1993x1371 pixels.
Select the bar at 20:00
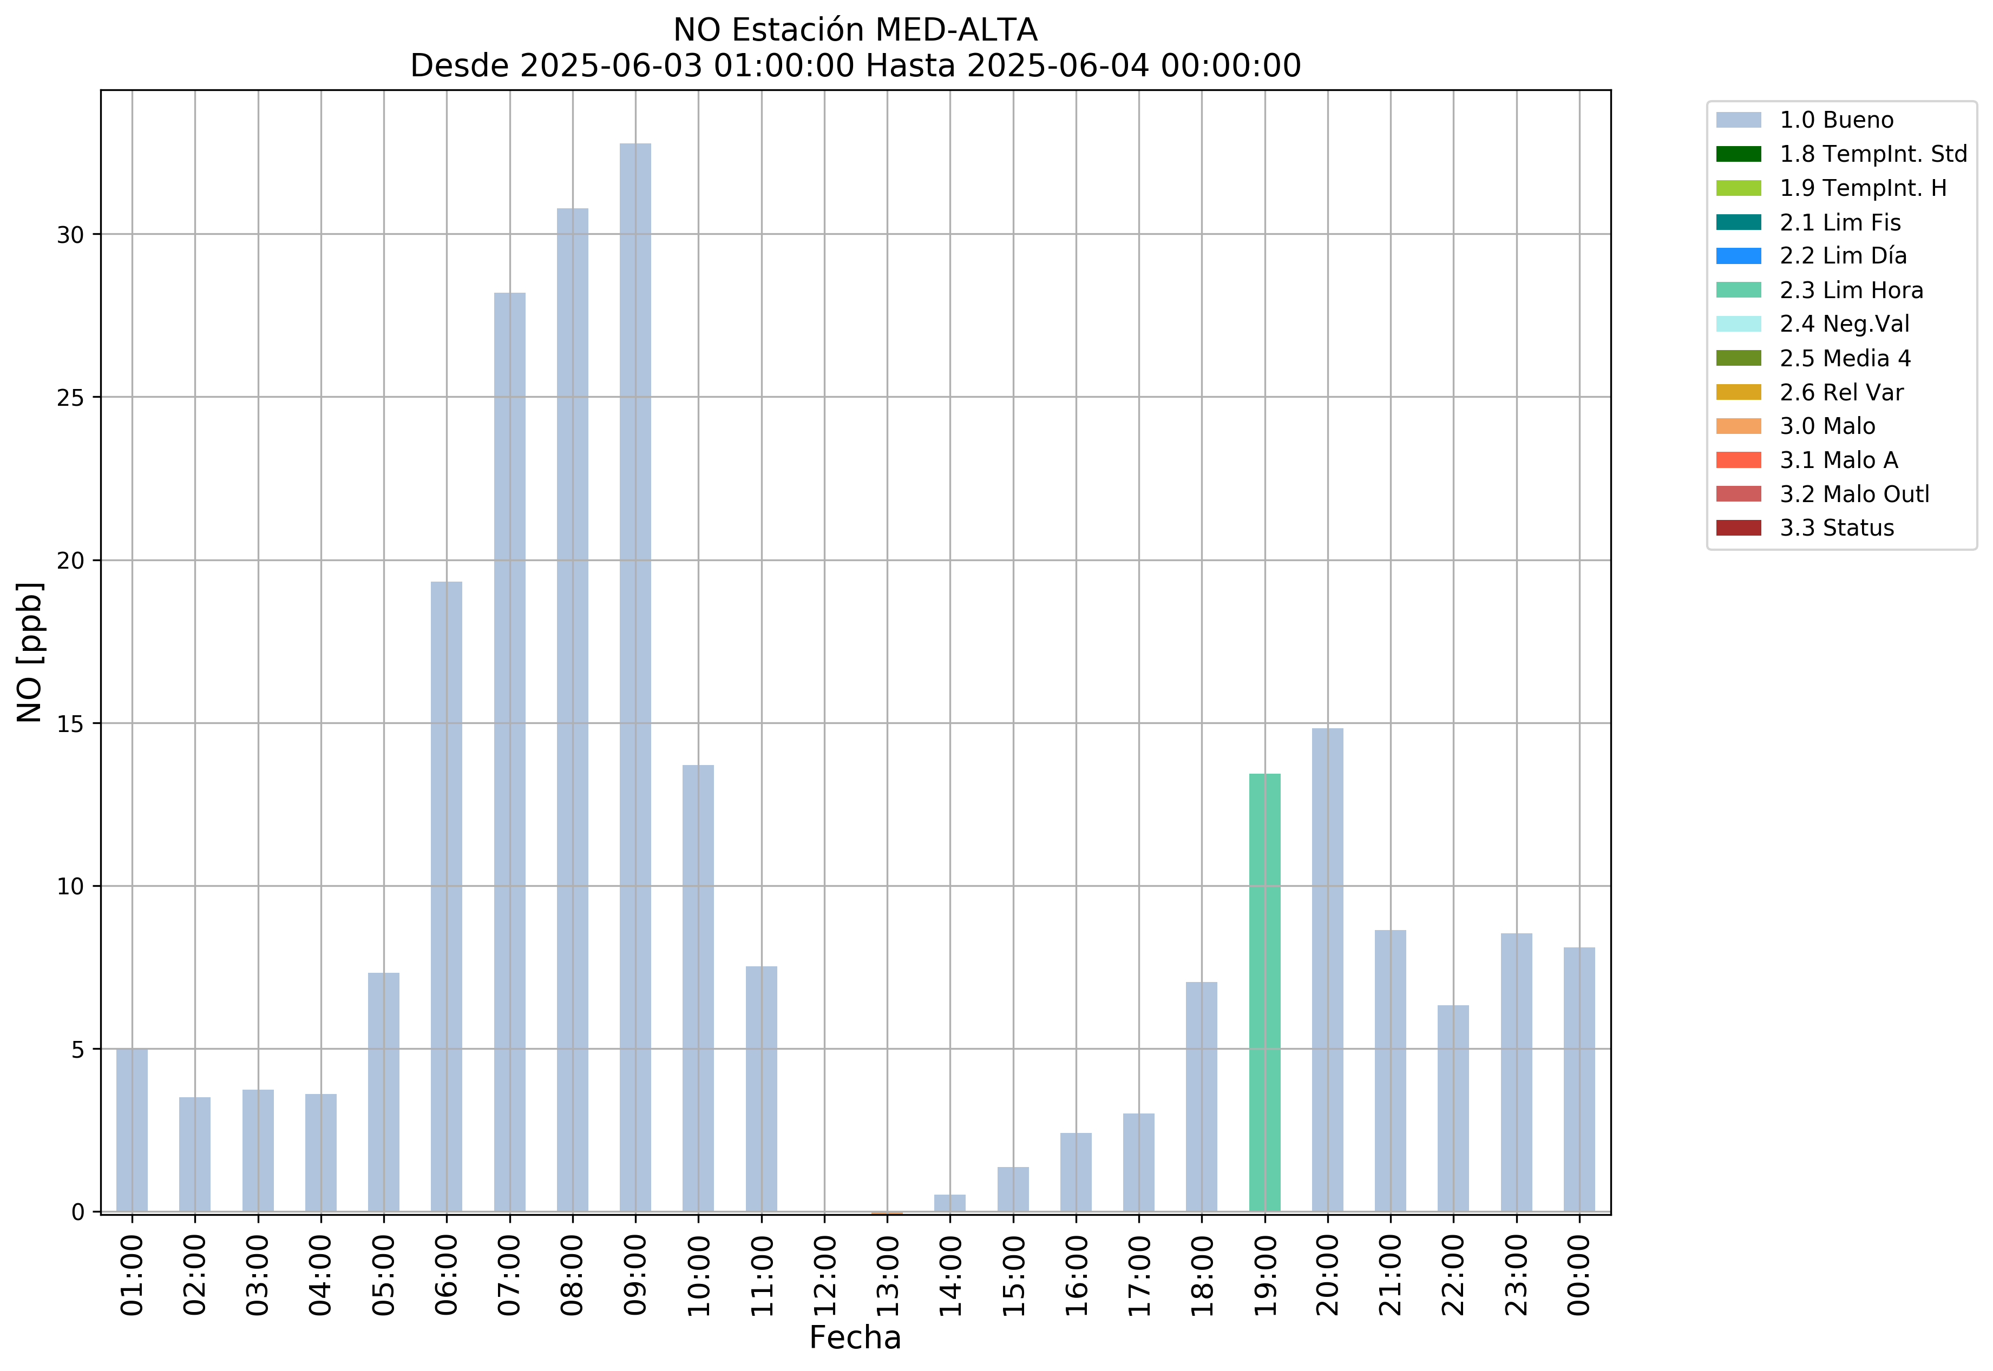pyautogui.click(x=1327, y=971)
